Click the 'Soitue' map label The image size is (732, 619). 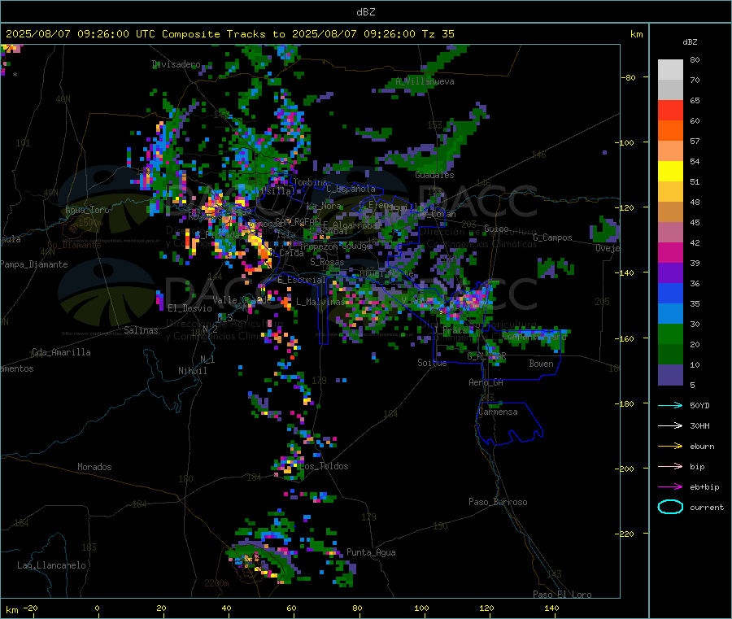point(432,363)
